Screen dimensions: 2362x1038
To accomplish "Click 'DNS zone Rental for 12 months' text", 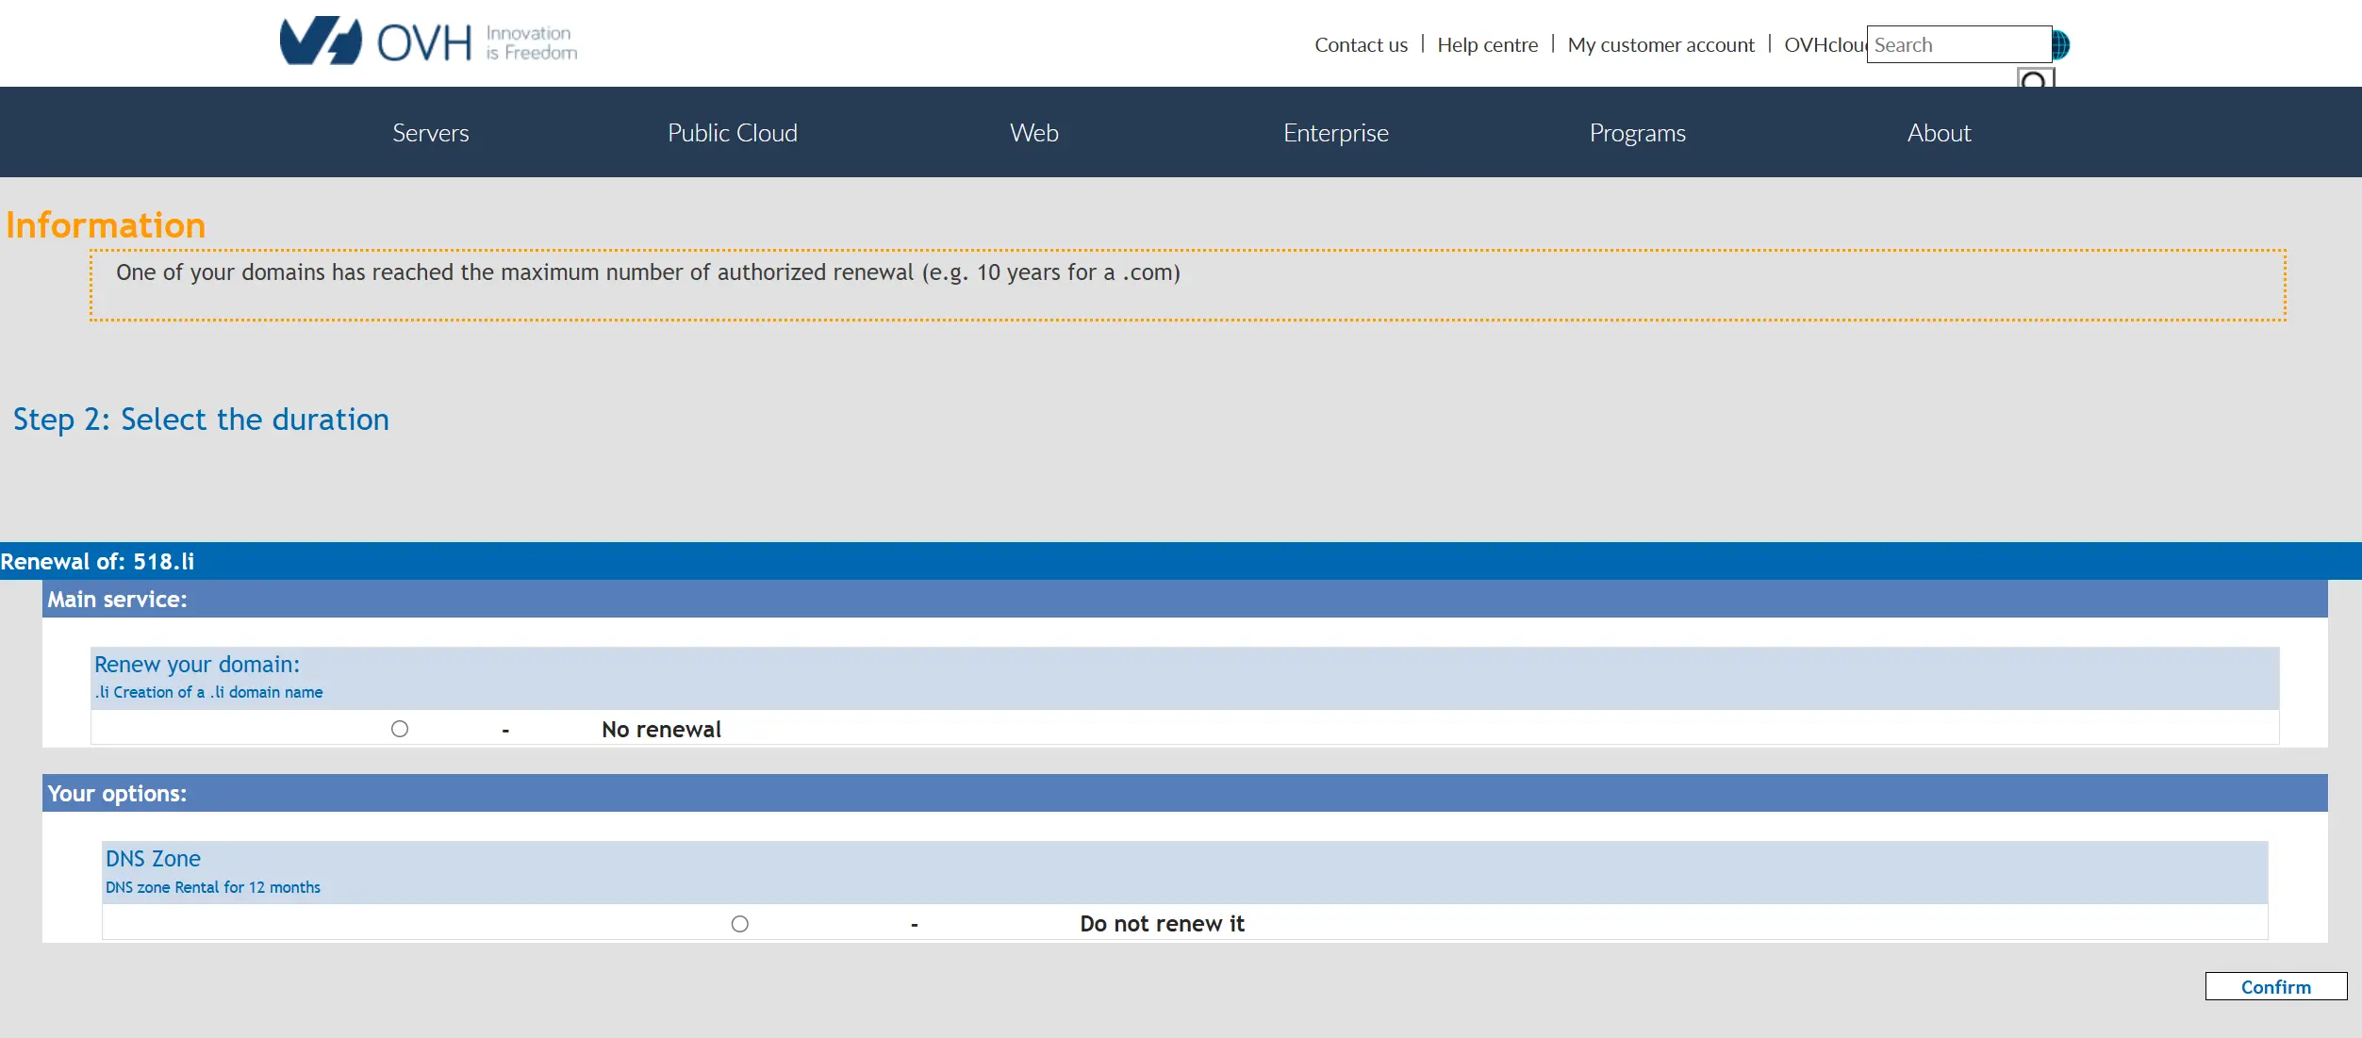I will pos(213,887).
